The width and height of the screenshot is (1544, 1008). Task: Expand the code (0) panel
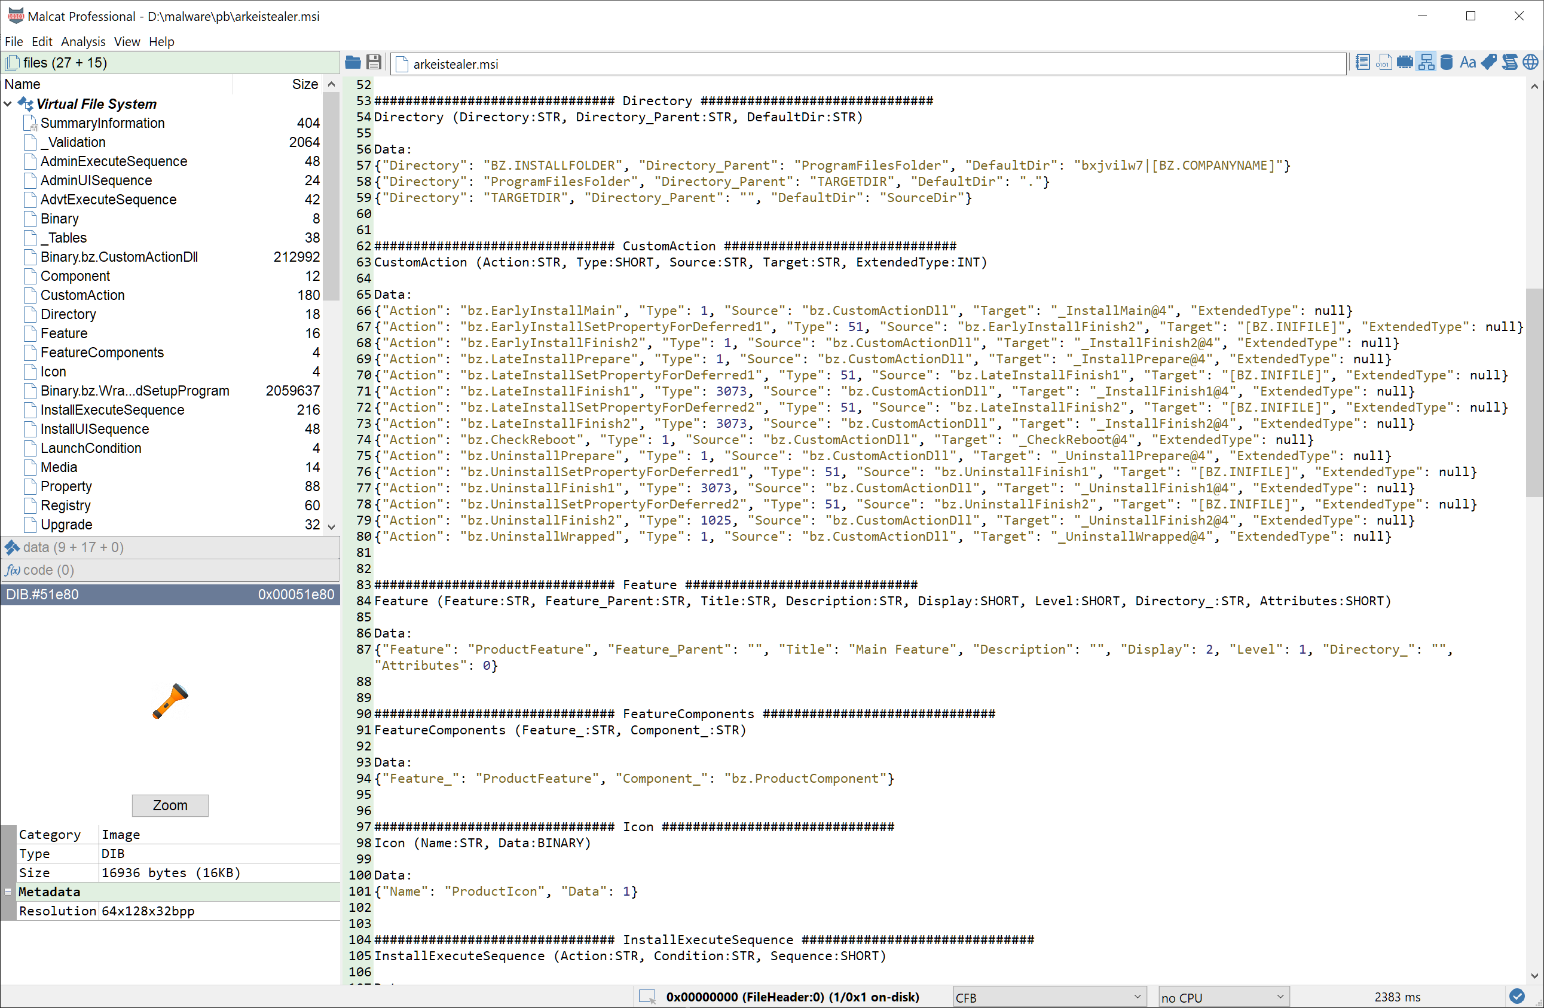point(170,570)
